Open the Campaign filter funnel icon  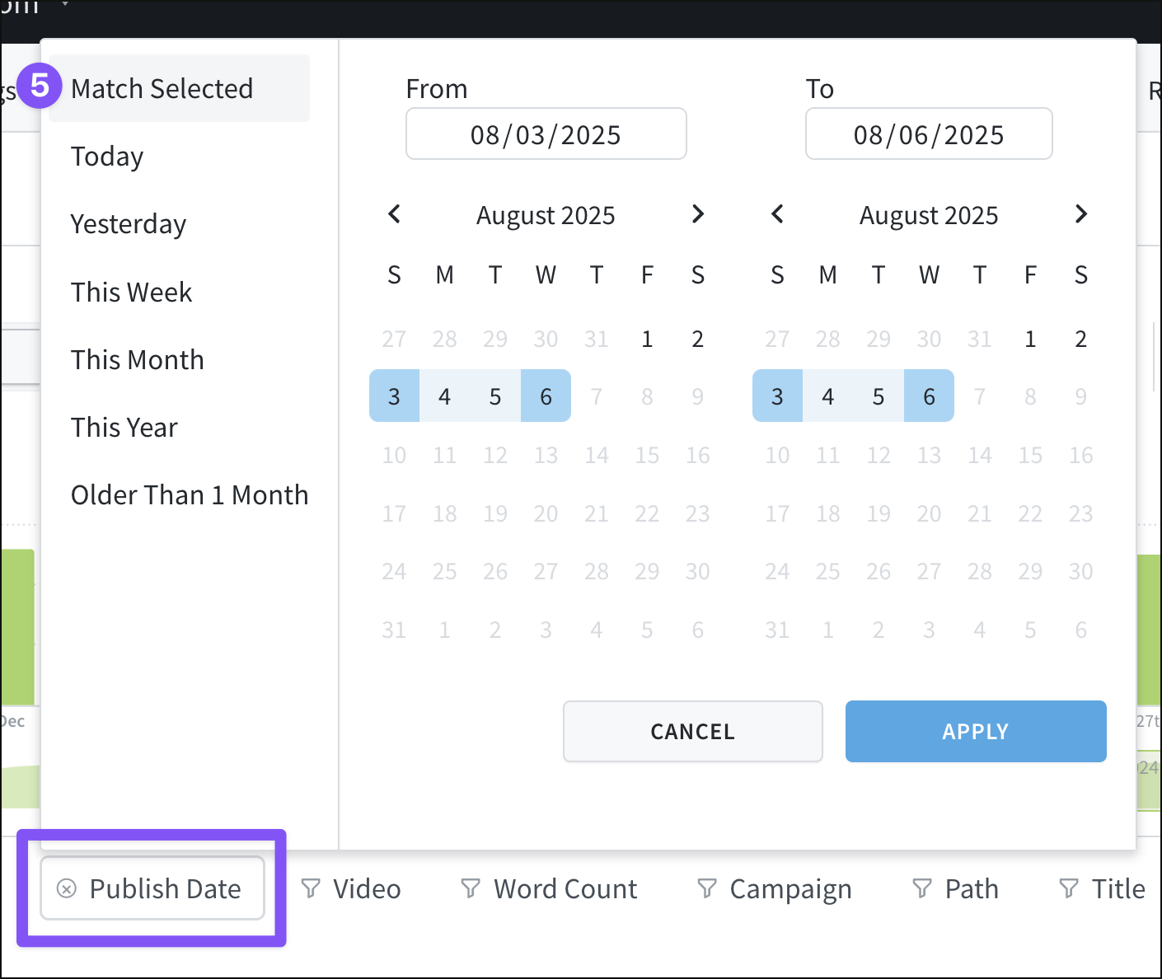(706, 888)
